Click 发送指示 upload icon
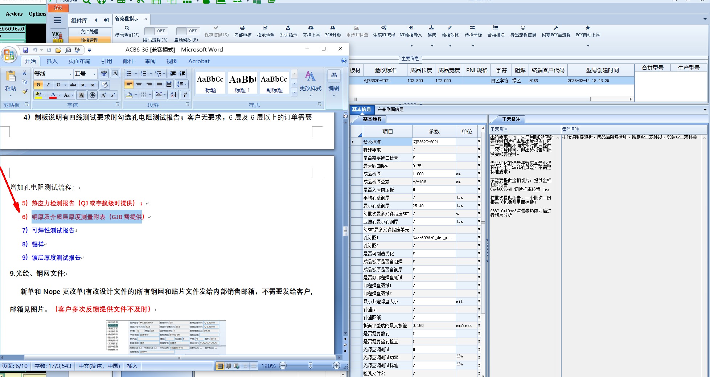 pos(288,28)
